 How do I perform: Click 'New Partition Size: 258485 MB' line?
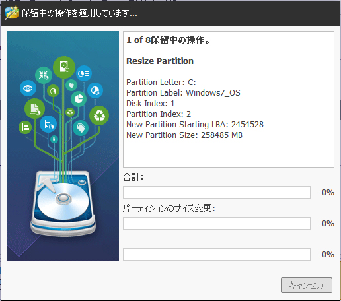184,135
